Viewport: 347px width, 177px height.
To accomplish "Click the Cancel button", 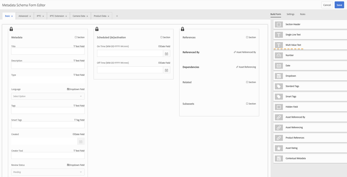I will [327, 5].
